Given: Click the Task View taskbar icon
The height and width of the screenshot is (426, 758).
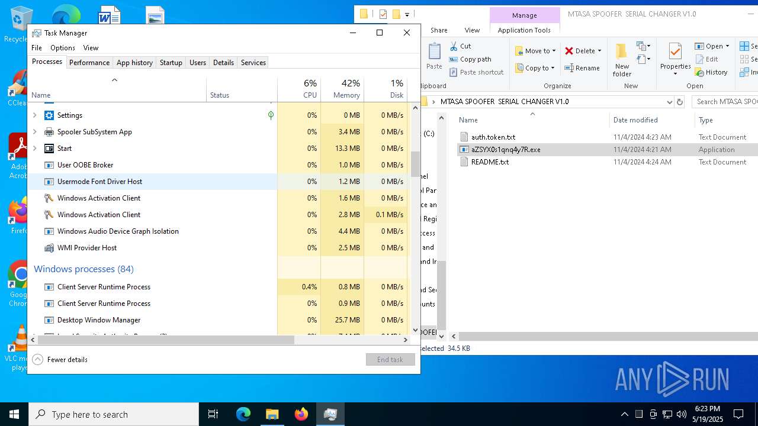Looking at the screenshot, I should pyautogui.click(x=213, y=414).
